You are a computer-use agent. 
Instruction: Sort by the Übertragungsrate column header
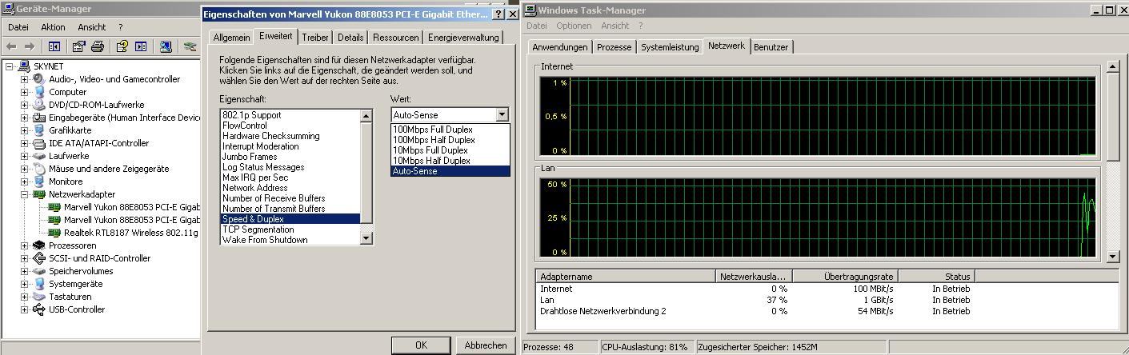point(847,277)
